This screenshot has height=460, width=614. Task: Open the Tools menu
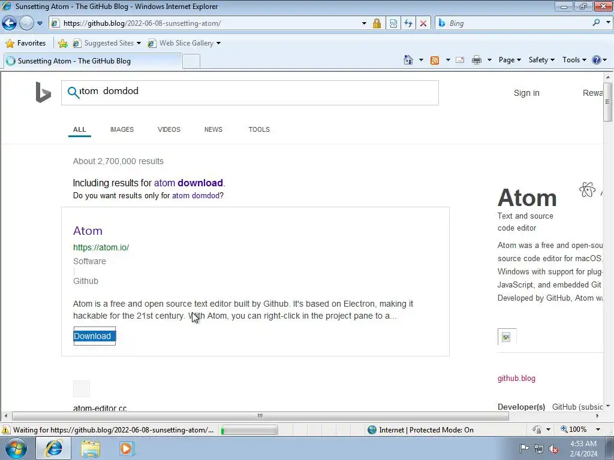[x=574, y=60]
